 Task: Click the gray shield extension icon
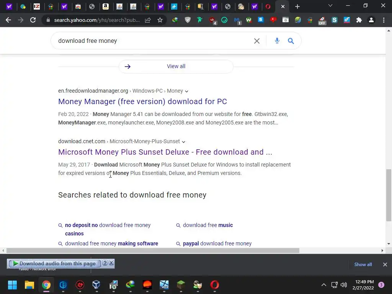point(188,20)
